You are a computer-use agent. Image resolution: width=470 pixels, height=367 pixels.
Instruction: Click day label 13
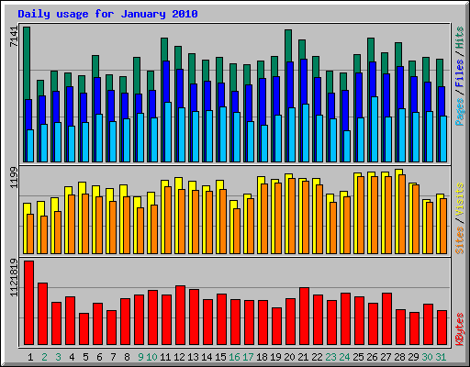coord(193,357)
